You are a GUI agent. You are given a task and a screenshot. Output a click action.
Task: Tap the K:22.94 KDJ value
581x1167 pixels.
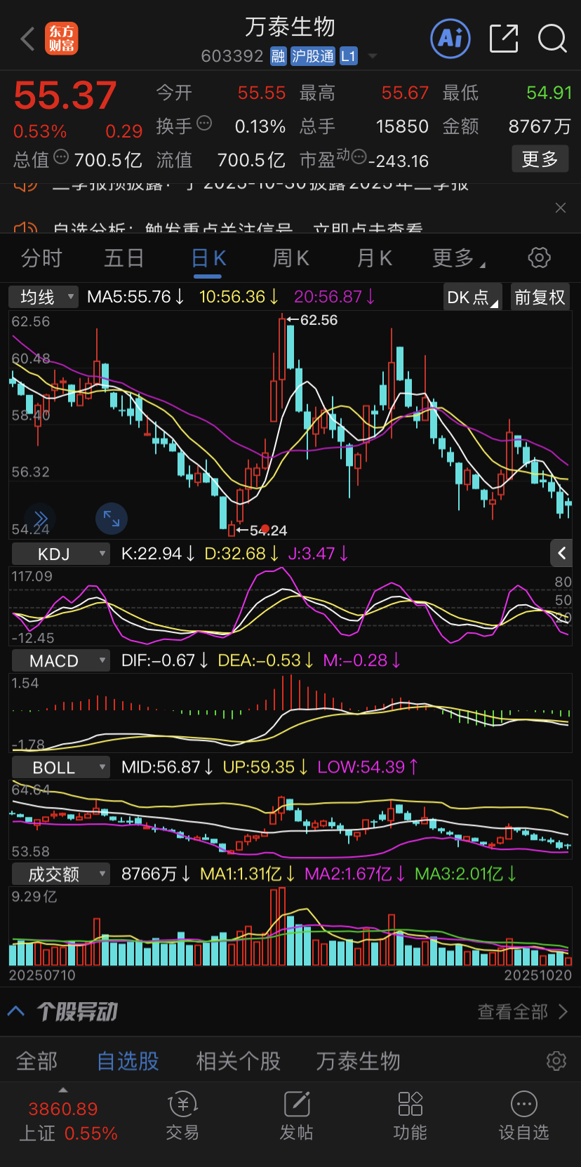[x=158, y=554]
